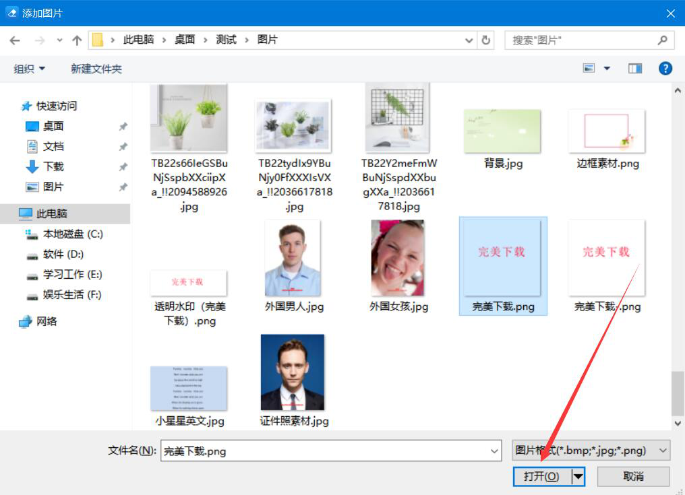This screenshot has height=495, width=685.
Task: Expand the address bar history dropdown
Action: [x=469, y=40]
